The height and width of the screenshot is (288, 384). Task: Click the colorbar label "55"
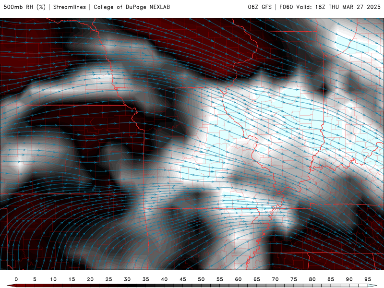220,279
